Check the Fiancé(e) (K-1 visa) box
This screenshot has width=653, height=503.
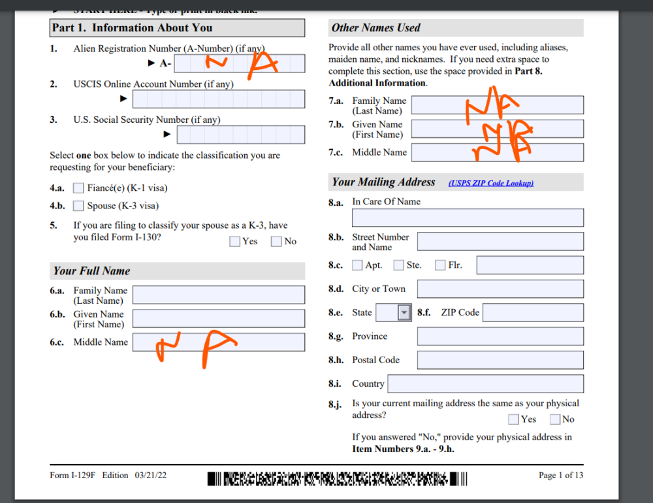[x=78, y=188]
